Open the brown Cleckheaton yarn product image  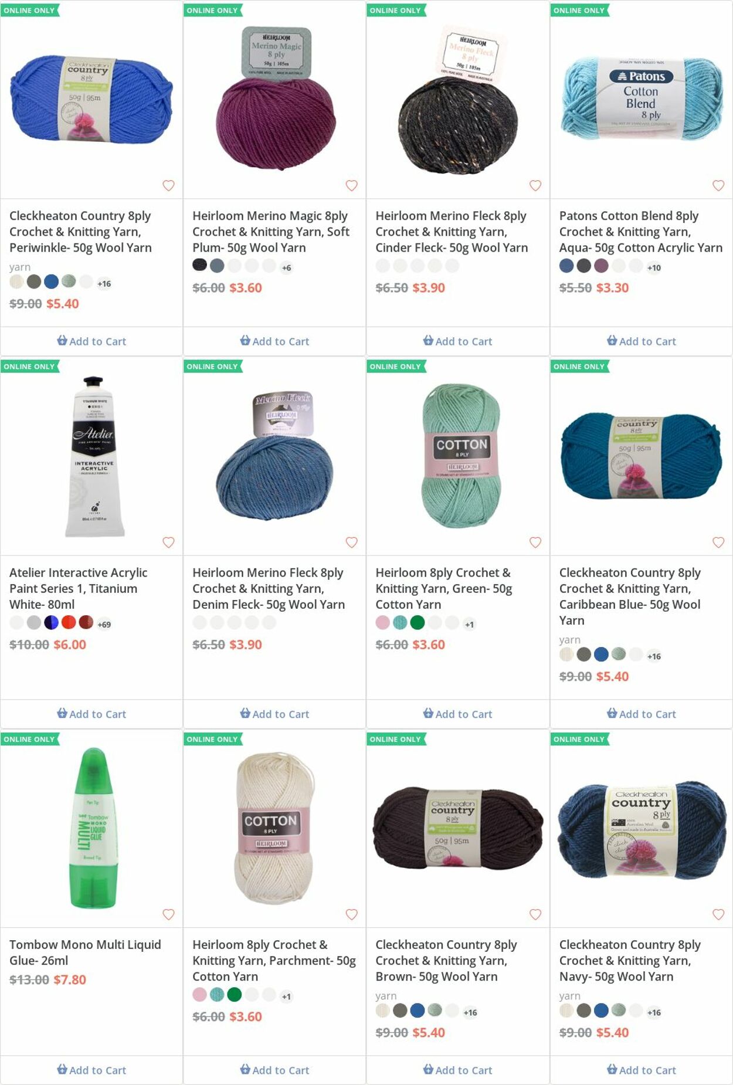click(x=457, y=828)
